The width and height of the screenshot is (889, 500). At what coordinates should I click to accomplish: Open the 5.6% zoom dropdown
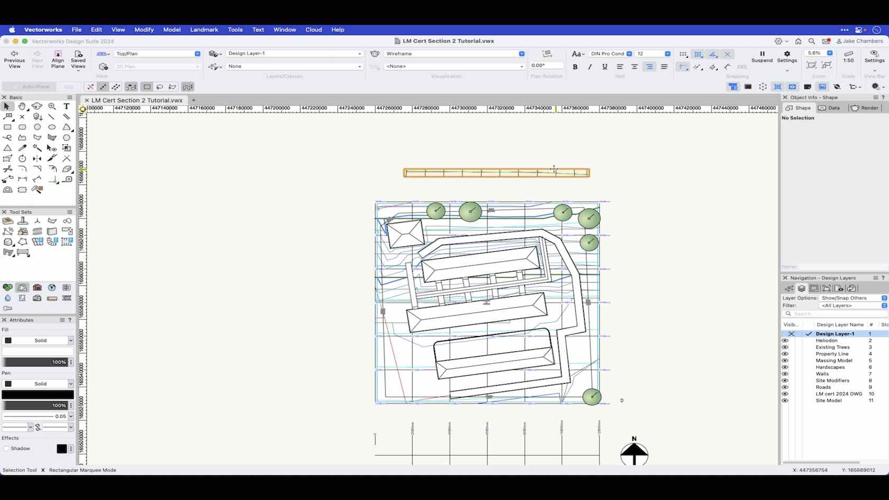[819, 53]
